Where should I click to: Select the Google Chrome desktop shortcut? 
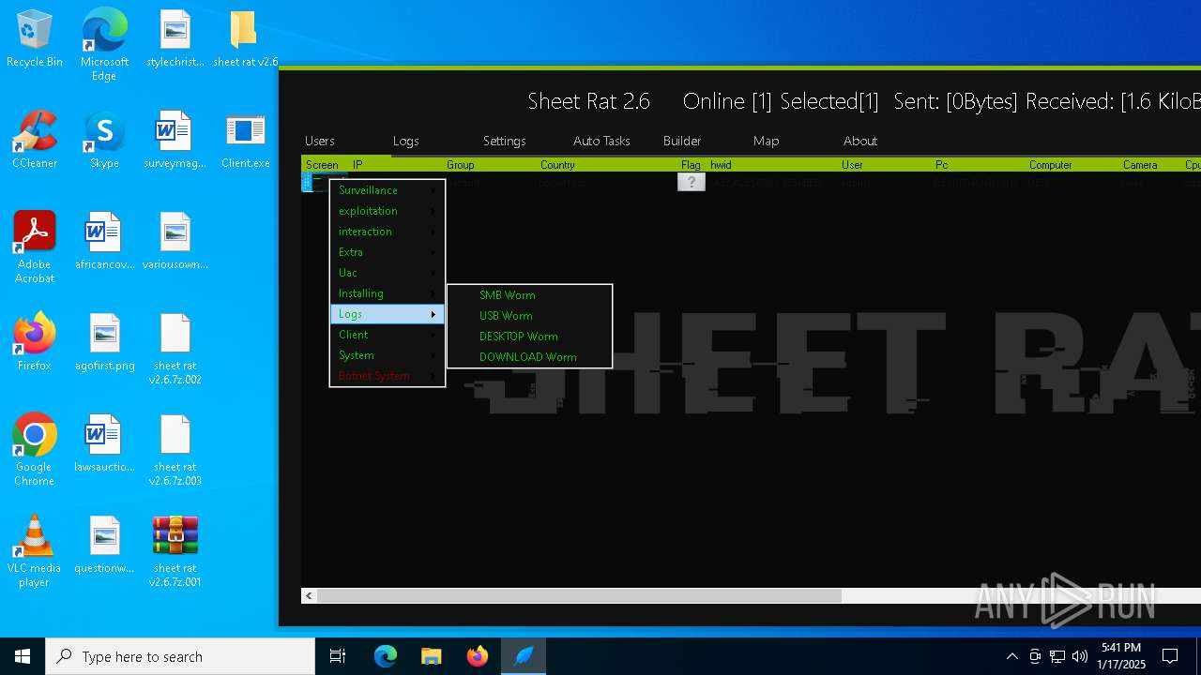click(35, 451)
